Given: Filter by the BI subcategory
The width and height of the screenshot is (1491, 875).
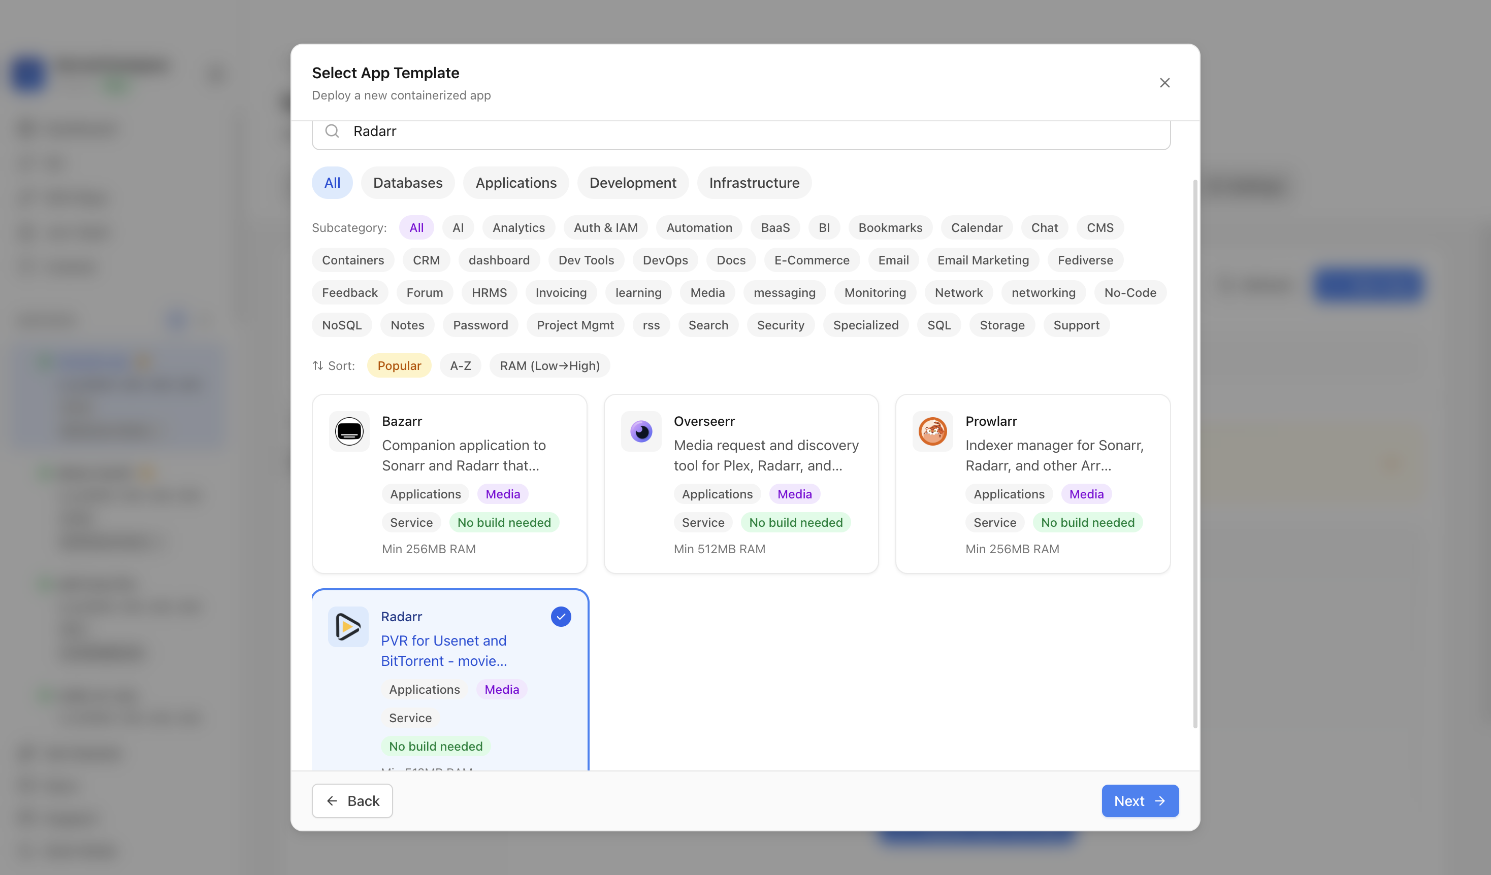Looking at the screenshot, I should [824, 227].
